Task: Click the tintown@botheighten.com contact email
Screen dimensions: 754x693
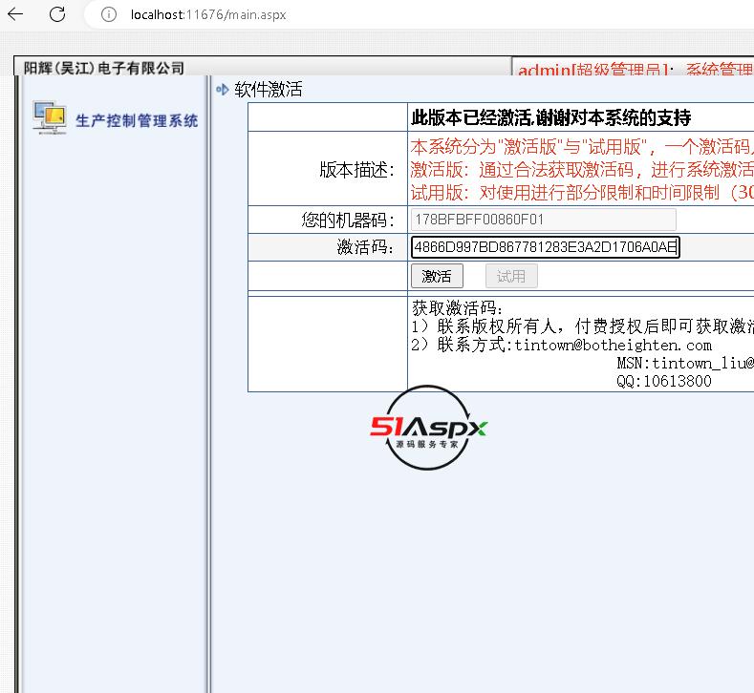Action: click(x=613, y=345)
